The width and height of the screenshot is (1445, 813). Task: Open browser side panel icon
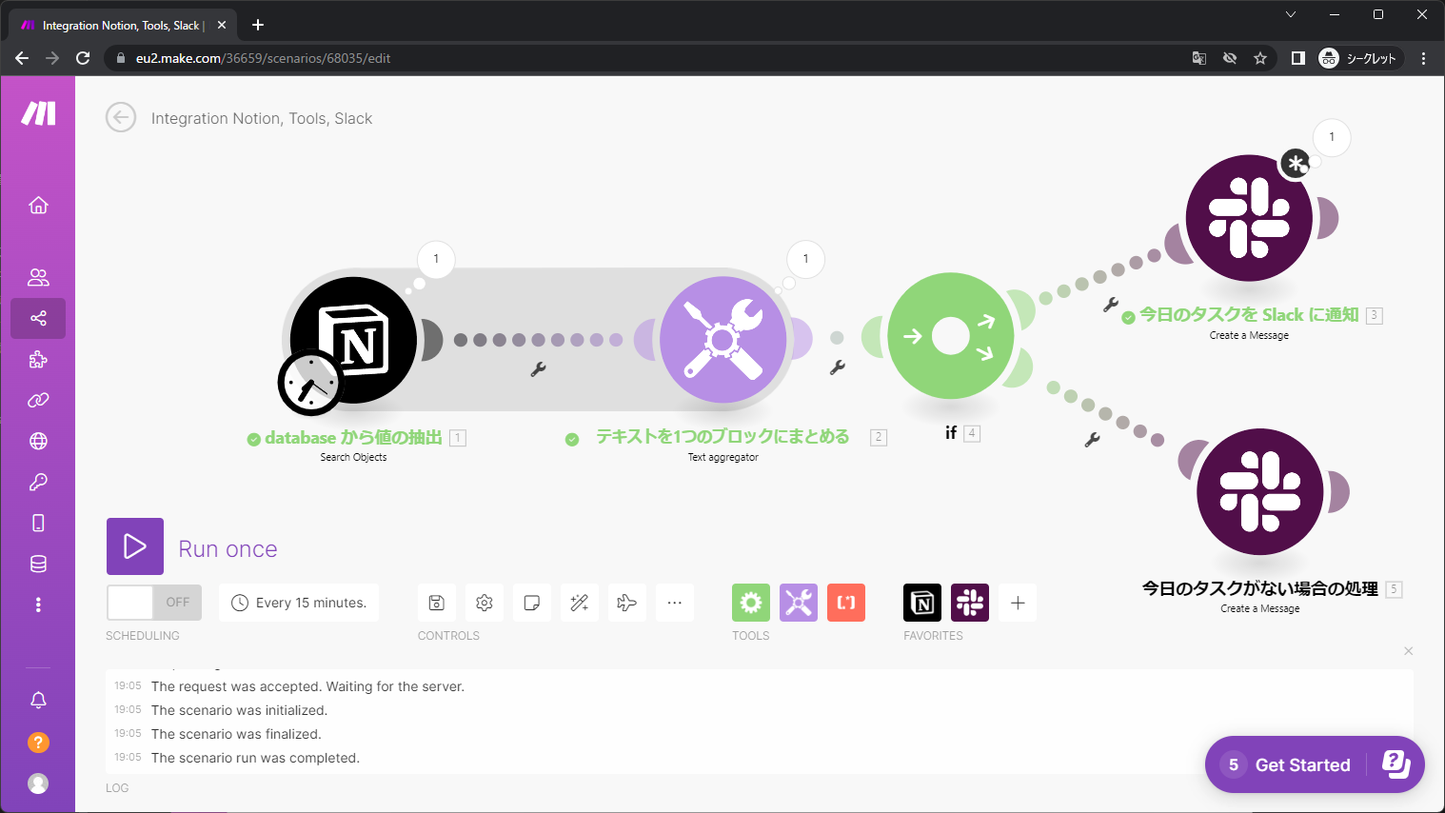pos(1297,58)
